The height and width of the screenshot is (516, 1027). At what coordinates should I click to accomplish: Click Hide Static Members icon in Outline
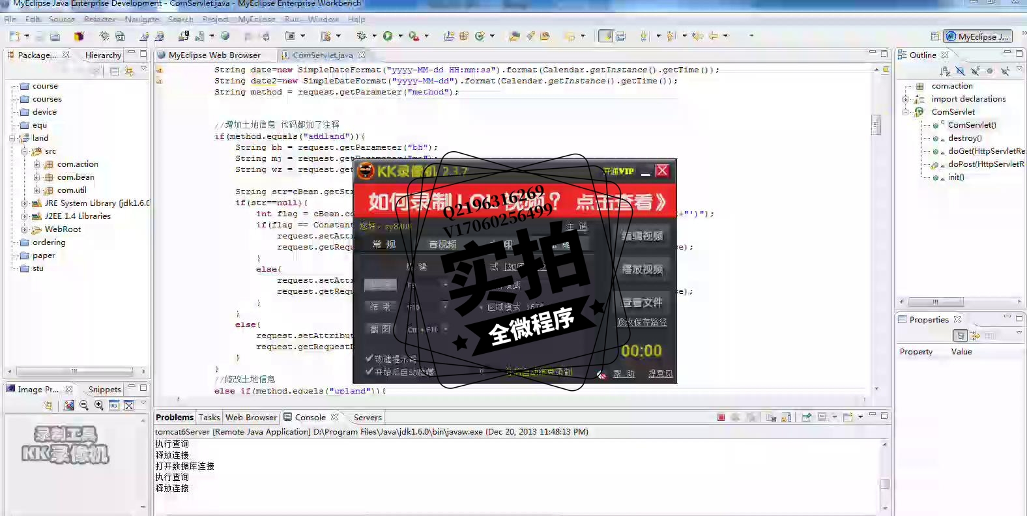[975, 70]
